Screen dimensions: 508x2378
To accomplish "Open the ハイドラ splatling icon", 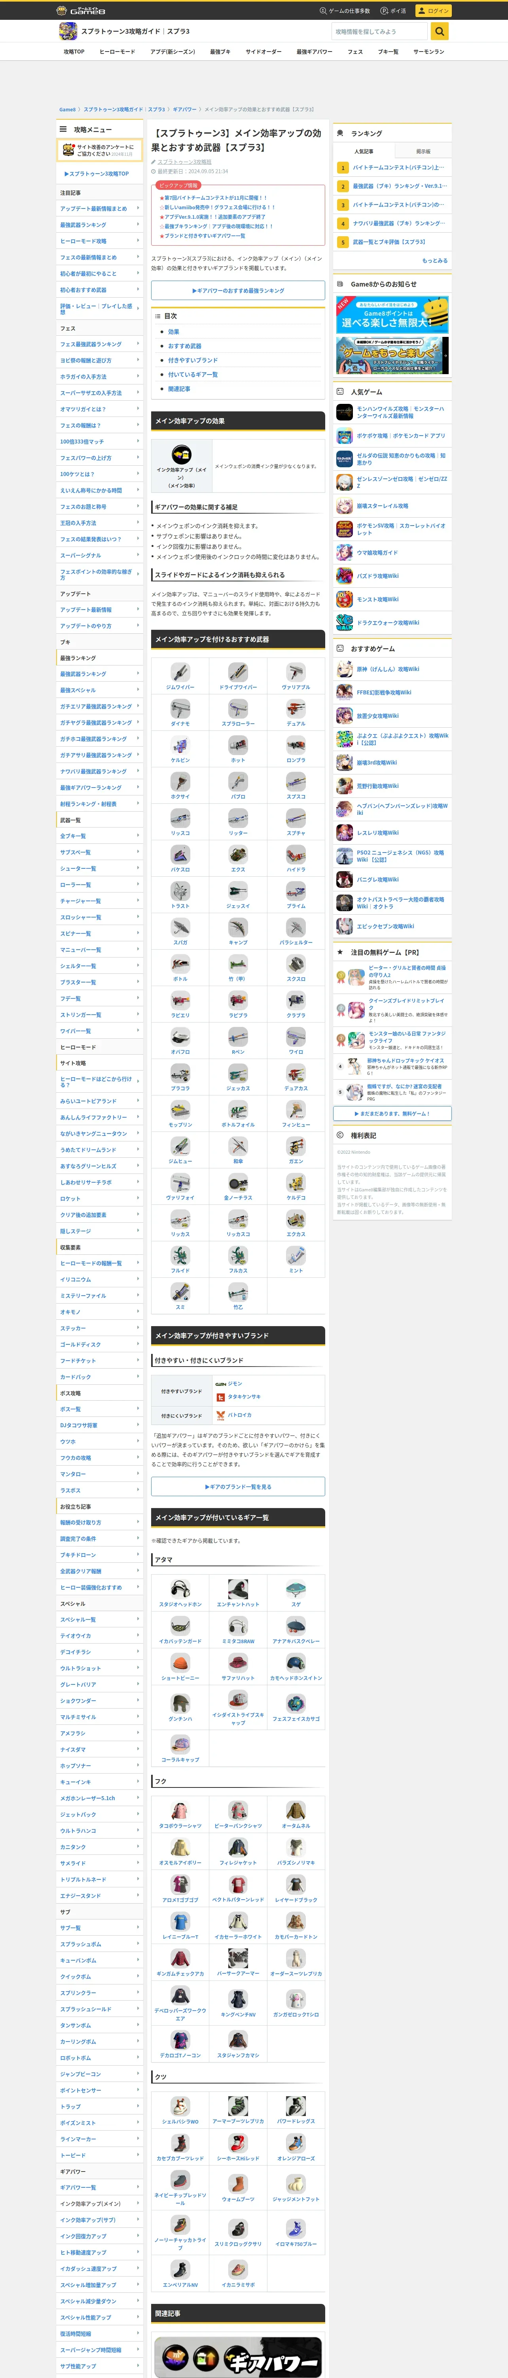I will coord(296,854).
